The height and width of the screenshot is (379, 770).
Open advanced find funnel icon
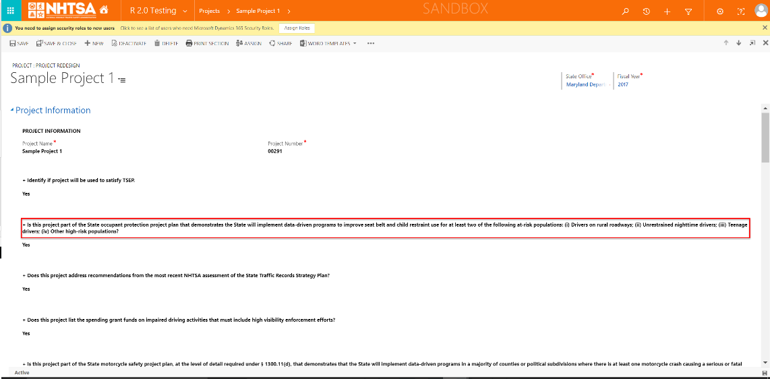688,11
